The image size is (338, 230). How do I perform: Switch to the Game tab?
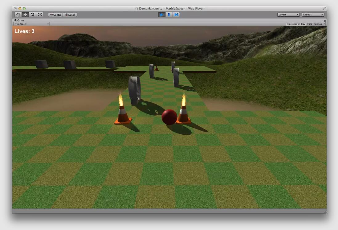click(x=19, y=20)
